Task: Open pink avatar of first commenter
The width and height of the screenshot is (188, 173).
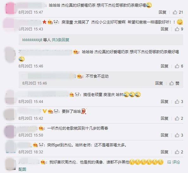Action: pyautogui.click(x=10, y=8)
